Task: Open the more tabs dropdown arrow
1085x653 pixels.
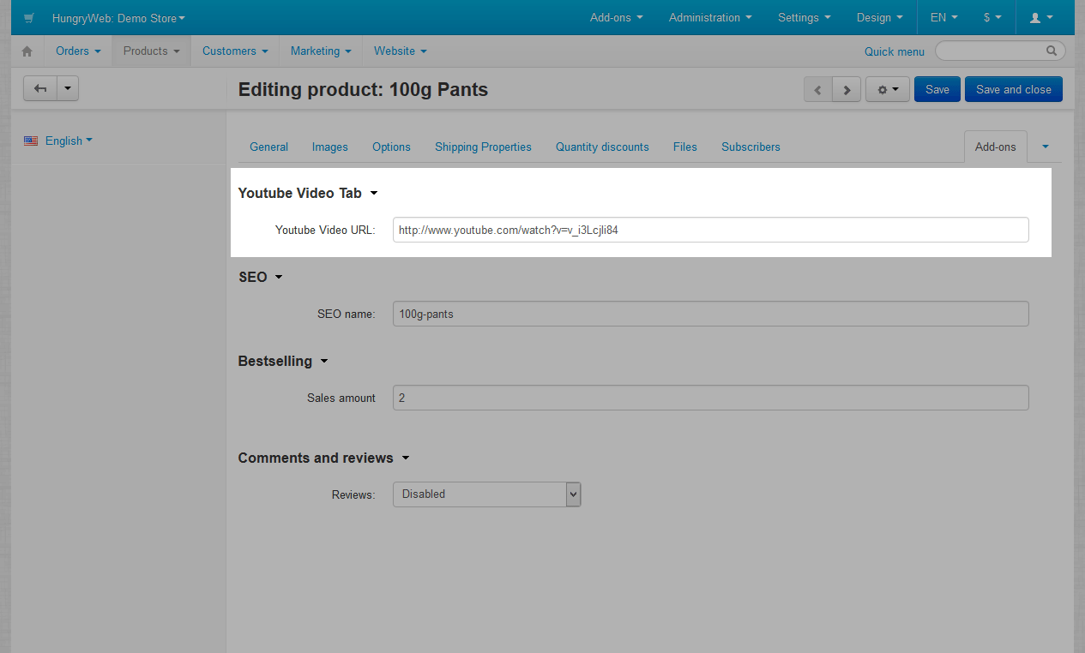Action: (x=1045, y=147)
